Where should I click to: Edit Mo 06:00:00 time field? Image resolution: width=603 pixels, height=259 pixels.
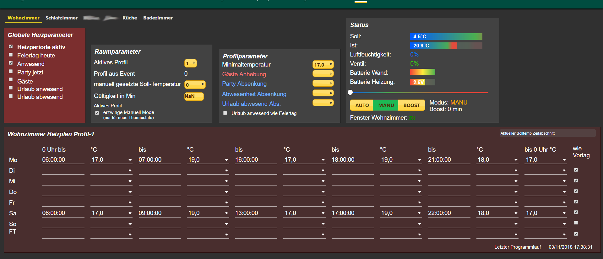63,160
